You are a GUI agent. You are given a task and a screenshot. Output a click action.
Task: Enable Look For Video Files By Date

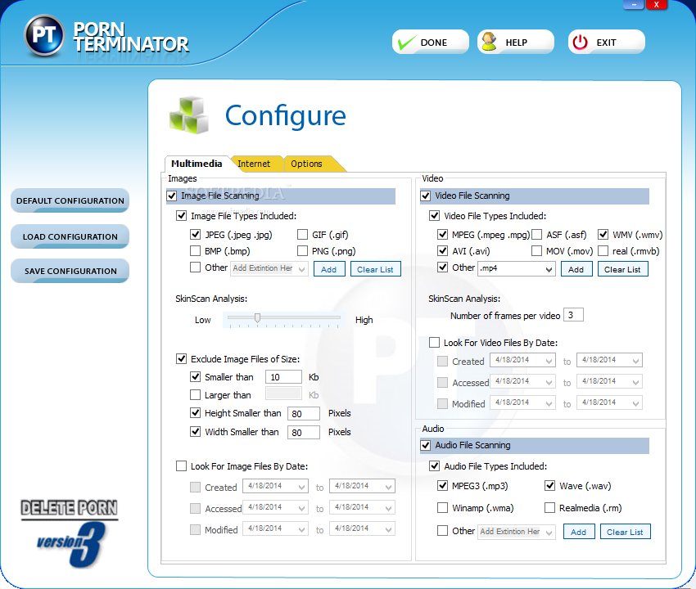point(434,343)
